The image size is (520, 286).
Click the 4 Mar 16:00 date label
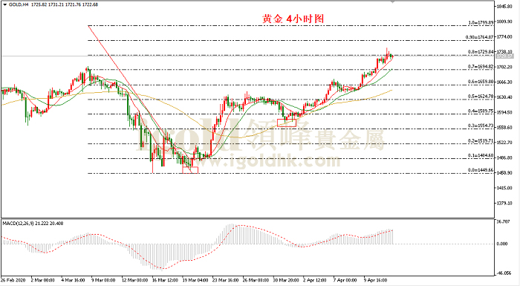point(73,280)
